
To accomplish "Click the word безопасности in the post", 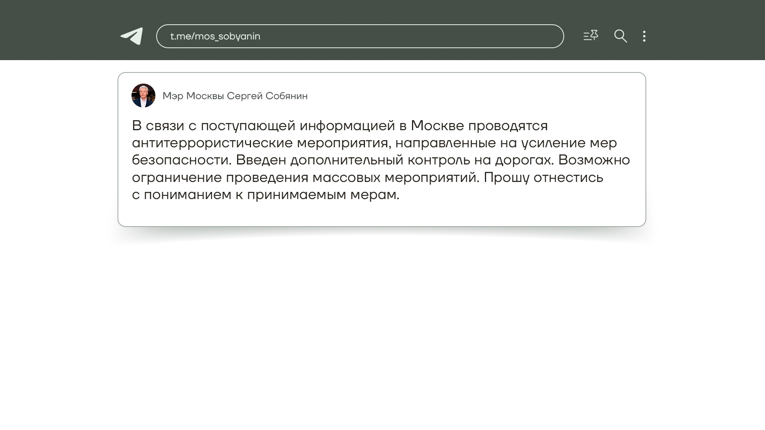I will (x=181, y=160).
